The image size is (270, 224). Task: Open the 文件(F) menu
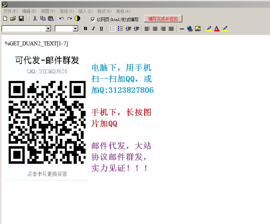click(x=10, y=11)
